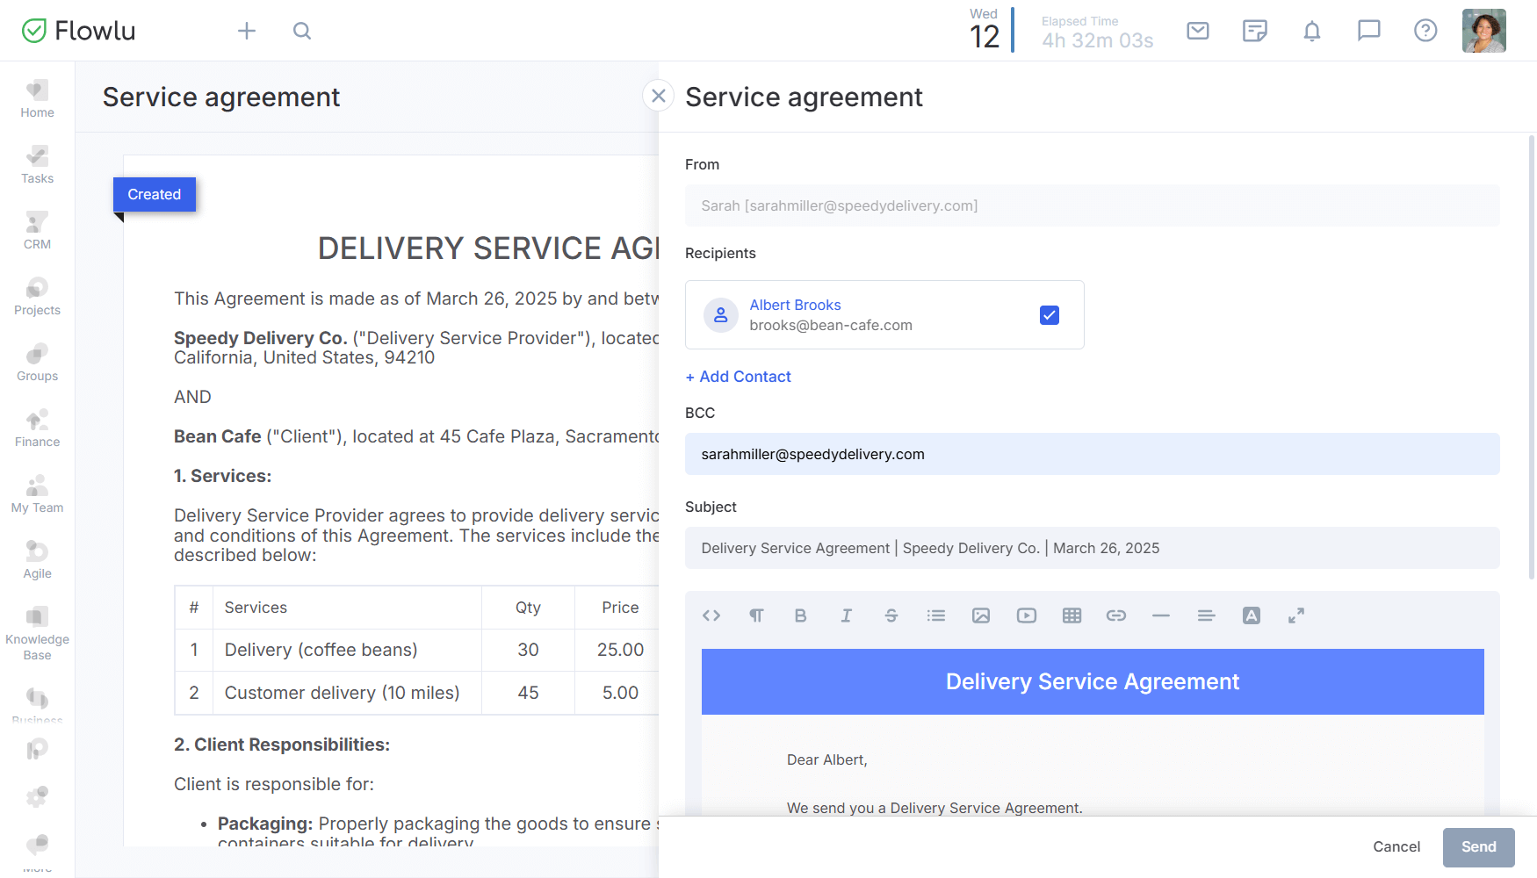
Task: Click the Created status badge
Action: [155, 194]
